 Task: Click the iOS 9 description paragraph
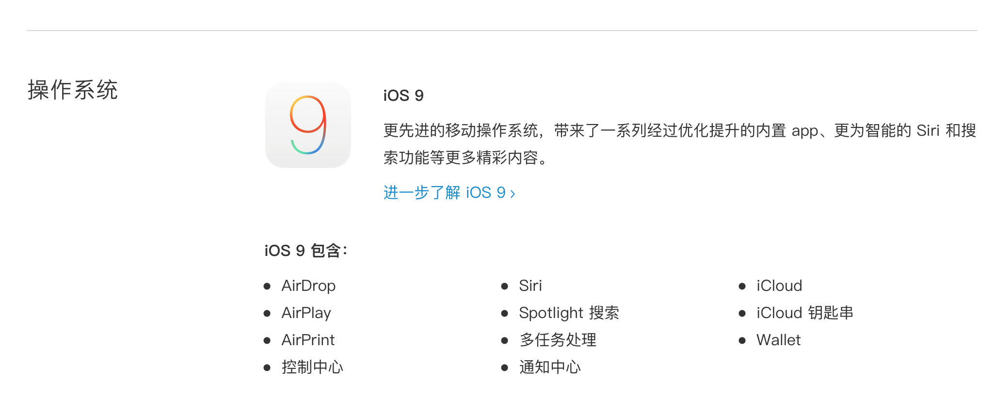[679, 144]
